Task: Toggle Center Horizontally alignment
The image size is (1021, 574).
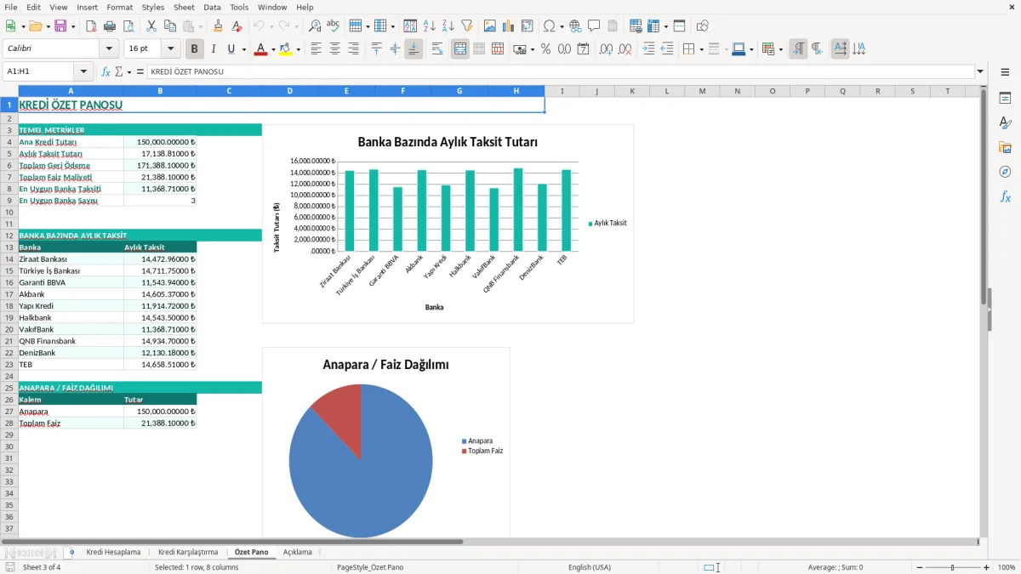Action: (334, 49)
